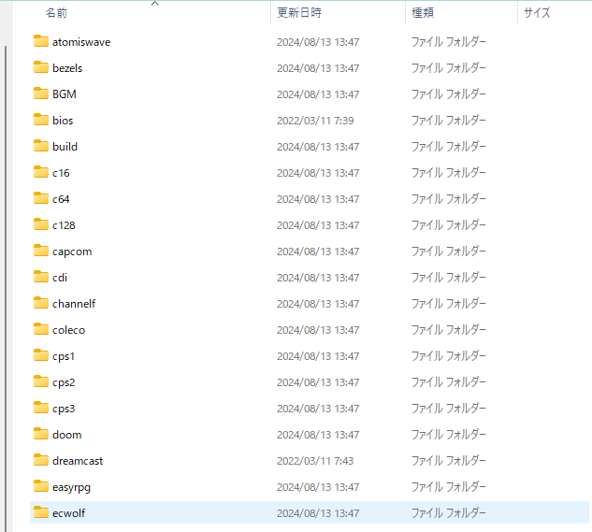Click the type cell for bezels
Viewport: 592px width, 532px height.
(448, 68)
